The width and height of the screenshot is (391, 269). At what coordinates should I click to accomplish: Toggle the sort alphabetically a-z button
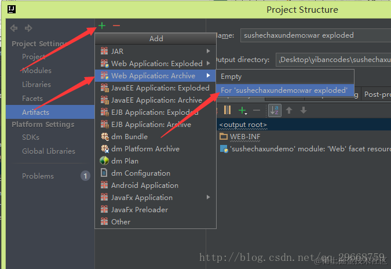click(x=275, y=110)
